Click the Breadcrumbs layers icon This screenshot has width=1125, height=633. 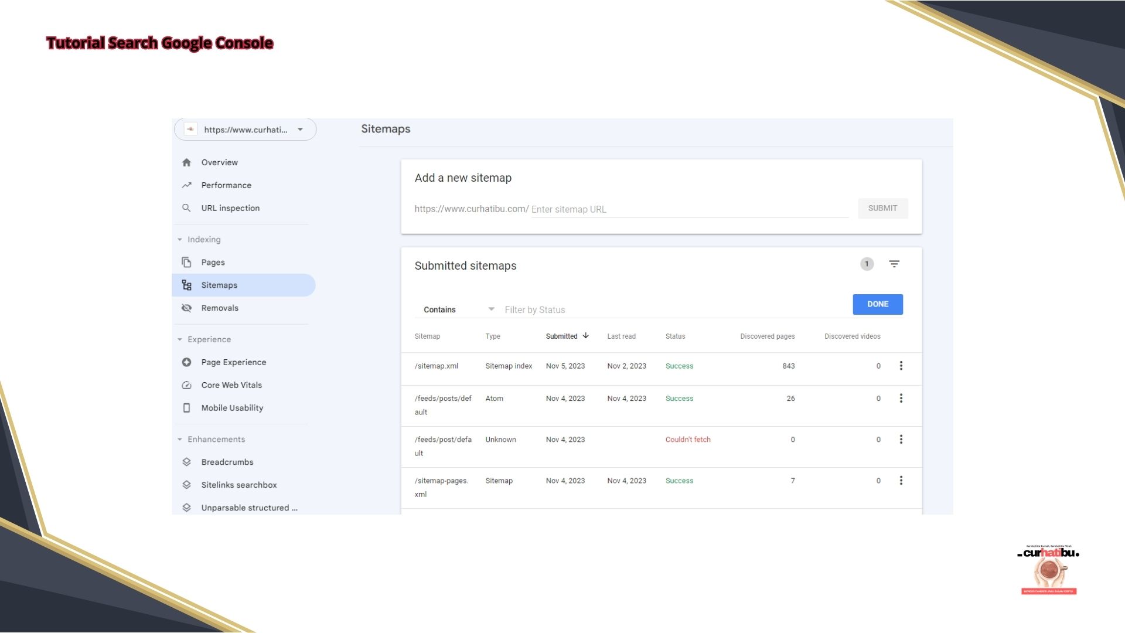coord(186,462)
